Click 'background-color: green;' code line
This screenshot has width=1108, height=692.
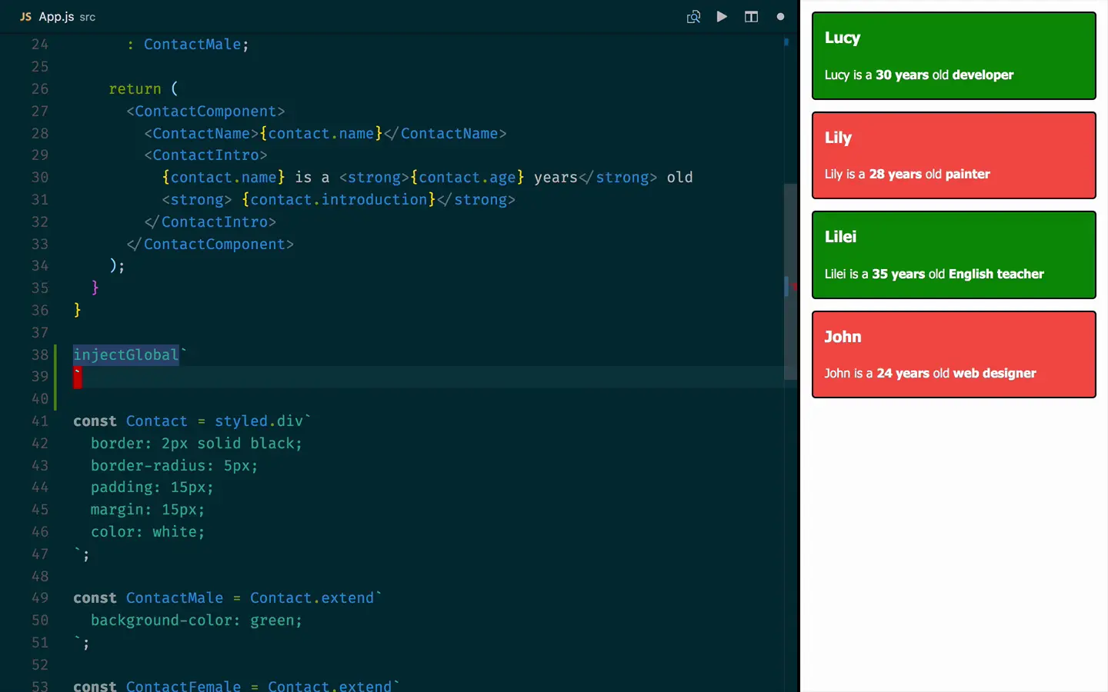pos(196,620)
